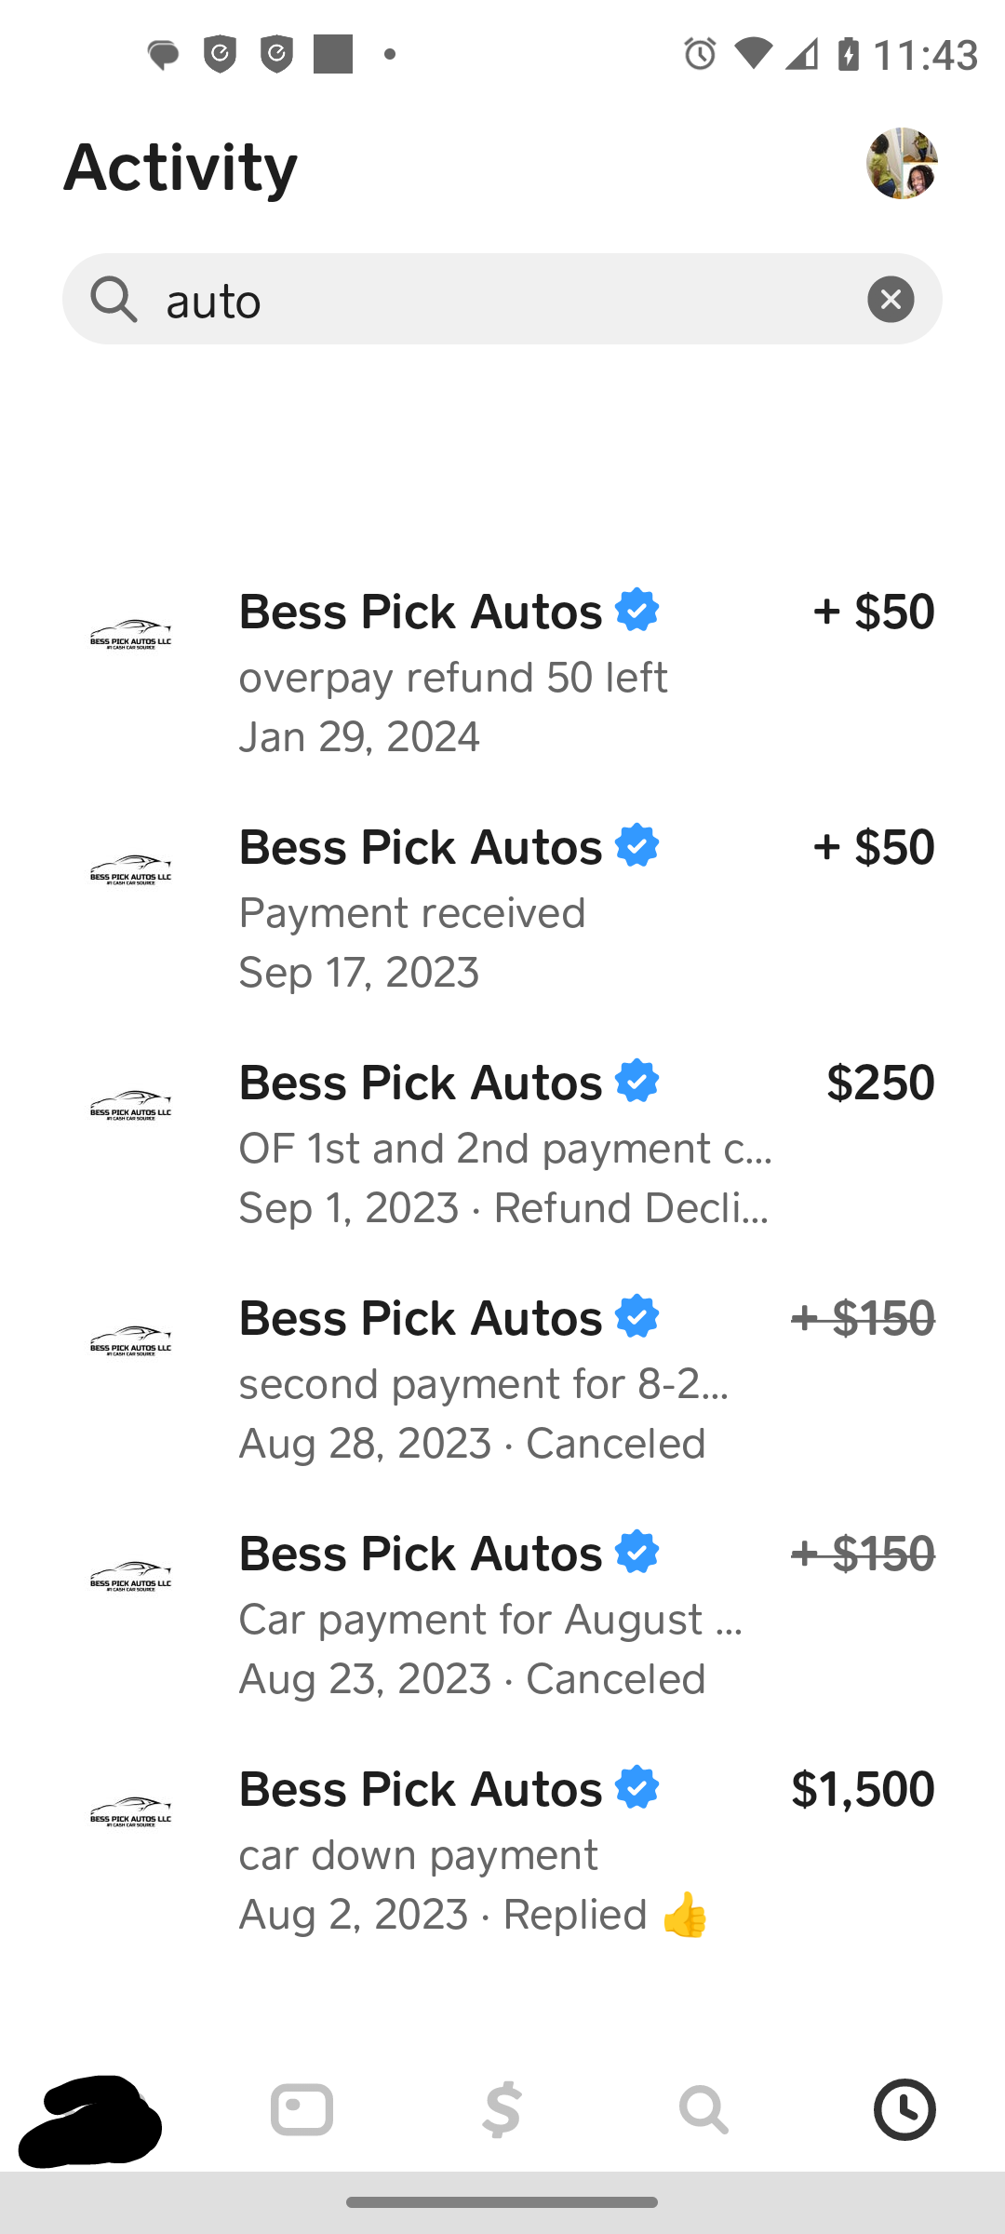Clear the search field text
This screenshot has width=1005, height=2234.
coord(891,299)
